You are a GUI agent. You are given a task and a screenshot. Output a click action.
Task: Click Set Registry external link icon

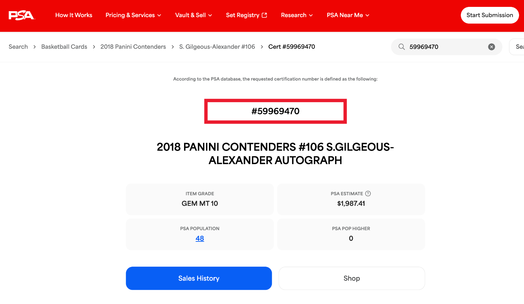point(265,15)
